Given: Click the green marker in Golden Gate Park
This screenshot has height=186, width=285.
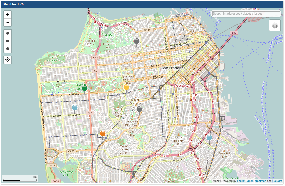Looking at the screenshot, I should [85, 88].
